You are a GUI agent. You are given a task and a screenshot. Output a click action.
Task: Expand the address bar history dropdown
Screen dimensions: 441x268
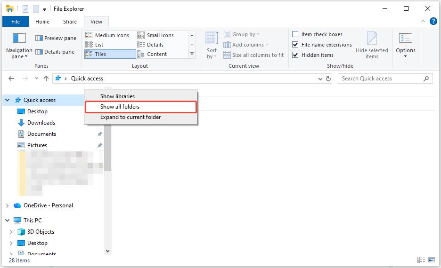coord(320,79)
